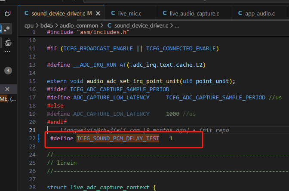Screen dimensions: 289x191
Task: Open the audio_common breadcrumb folder
Action: click(79, 26)
